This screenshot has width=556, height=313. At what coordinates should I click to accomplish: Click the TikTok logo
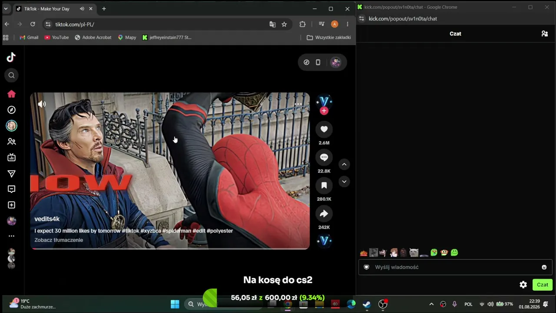(11, 57)
